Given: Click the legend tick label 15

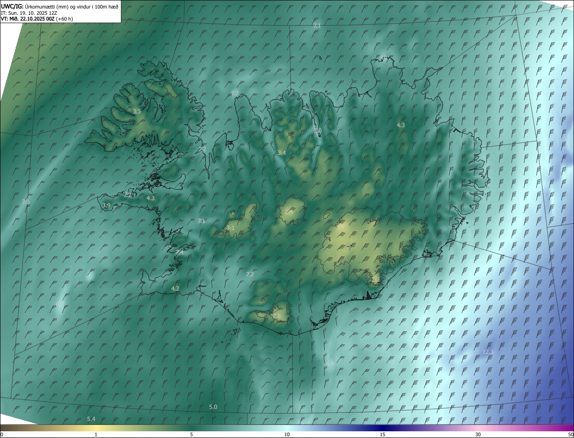Looking at the screenshot, I should point(383,434).
